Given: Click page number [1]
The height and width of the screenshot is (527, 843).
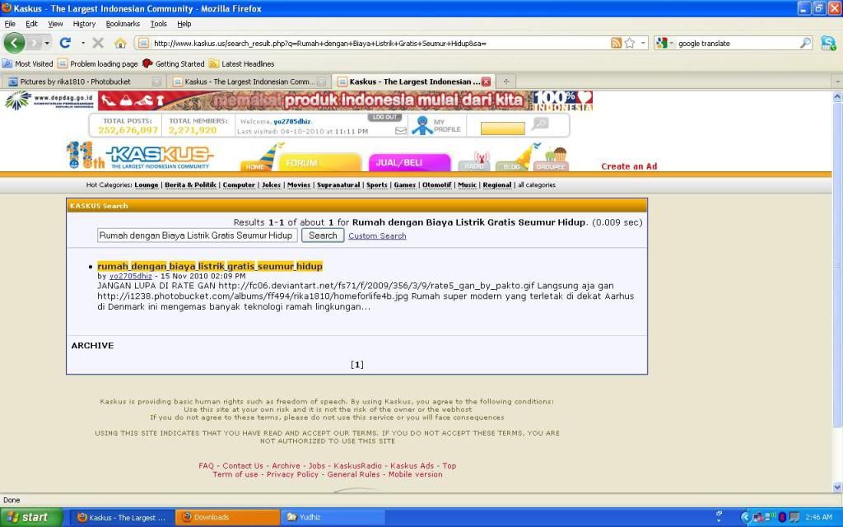Looking at the screenshot, I should 357,365.
